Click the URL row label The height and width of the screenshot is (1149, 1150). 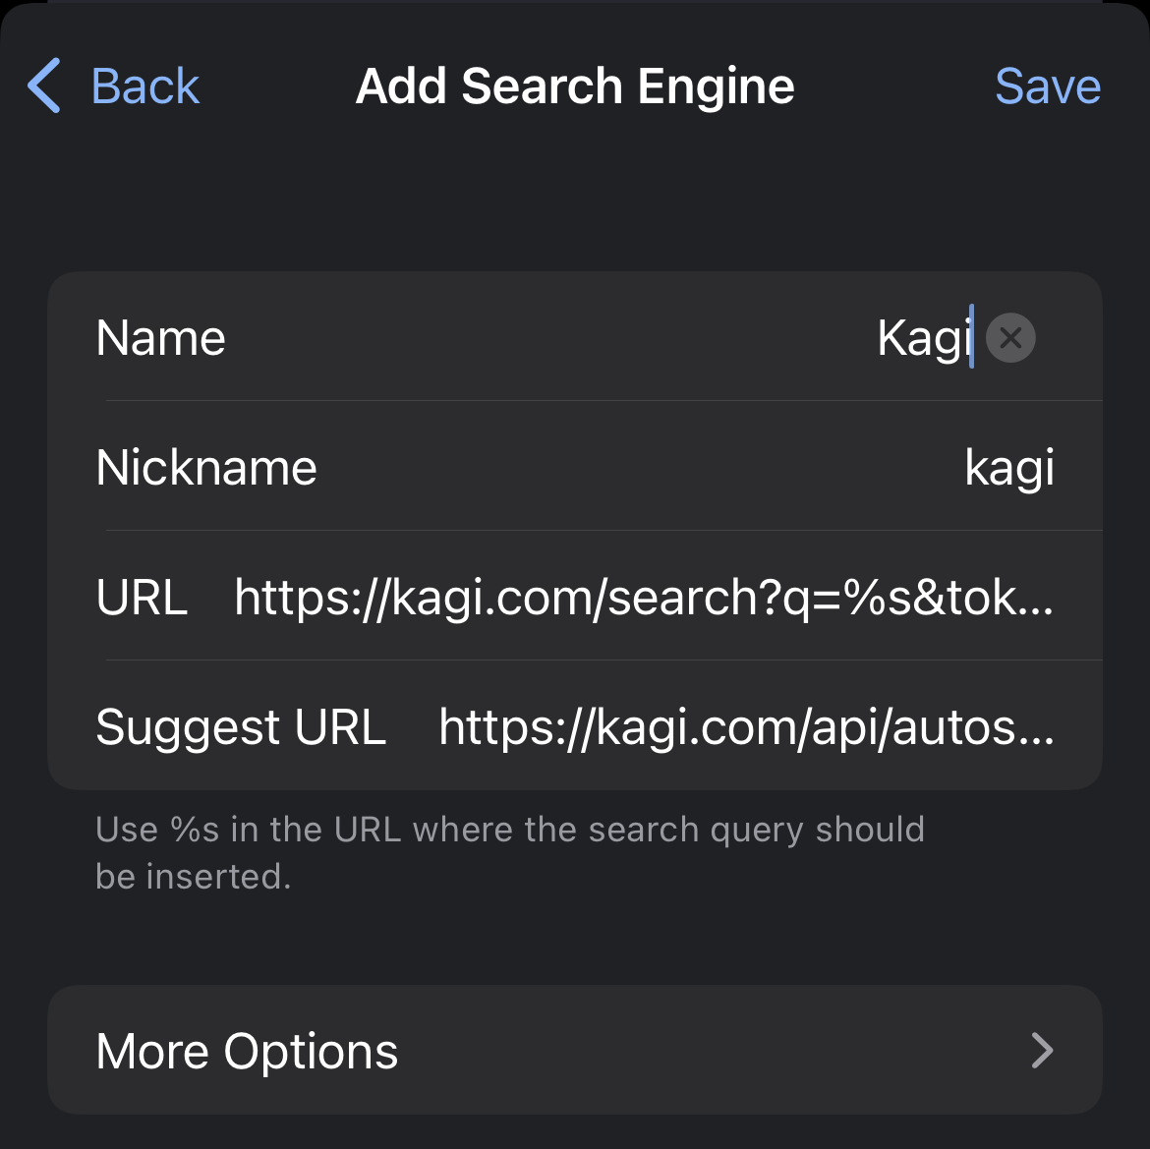click(x=142, y=598)
